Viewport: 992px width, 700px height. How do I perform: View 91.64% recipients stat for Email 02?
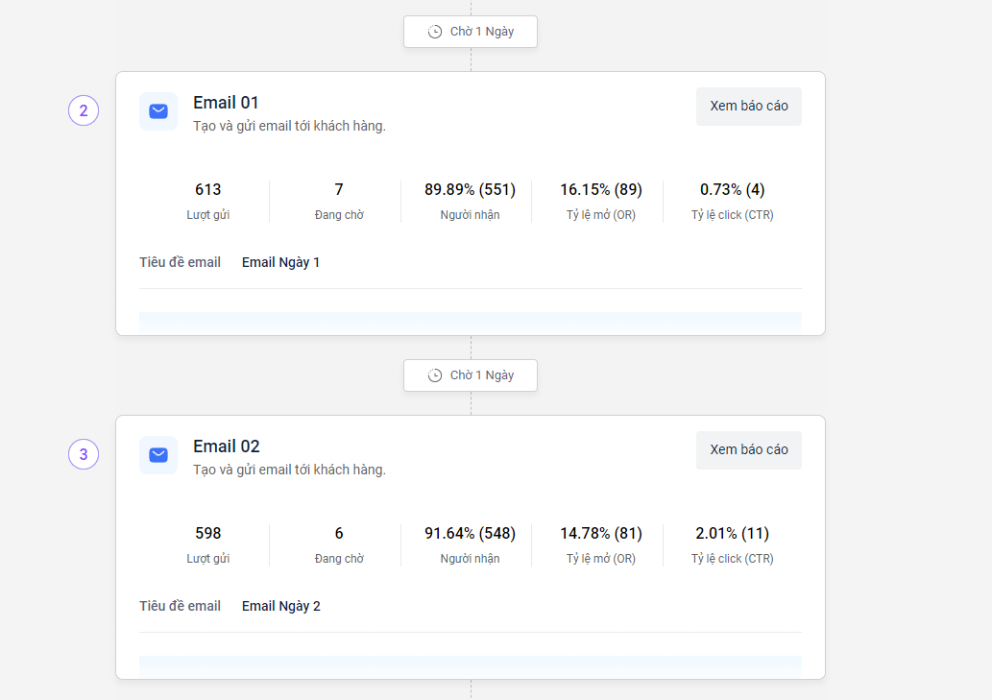[x=470, y=534]
